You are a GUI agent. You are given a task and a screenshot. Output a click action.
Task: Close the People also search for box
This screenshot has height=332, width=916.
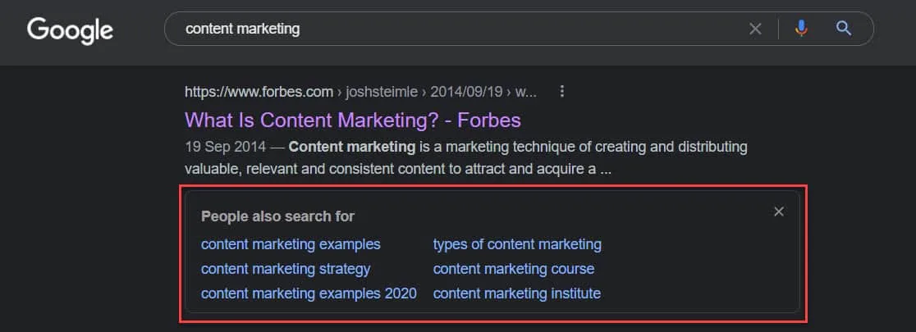pos(779,211)
